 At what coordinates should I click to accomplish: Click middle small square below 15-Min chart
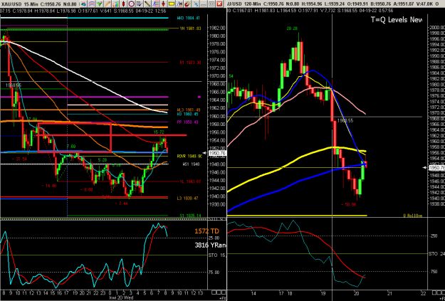[x=219, y=292]
